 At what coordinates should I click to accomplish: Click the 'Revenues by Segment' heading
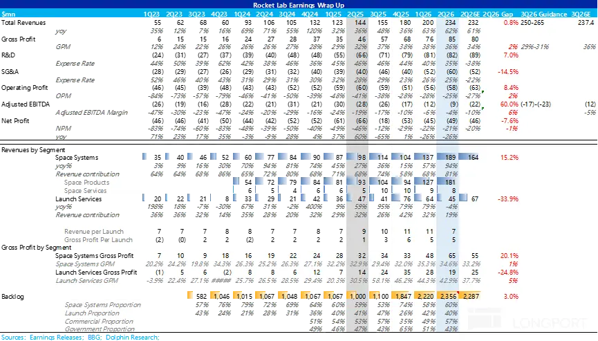click(33, 150)
